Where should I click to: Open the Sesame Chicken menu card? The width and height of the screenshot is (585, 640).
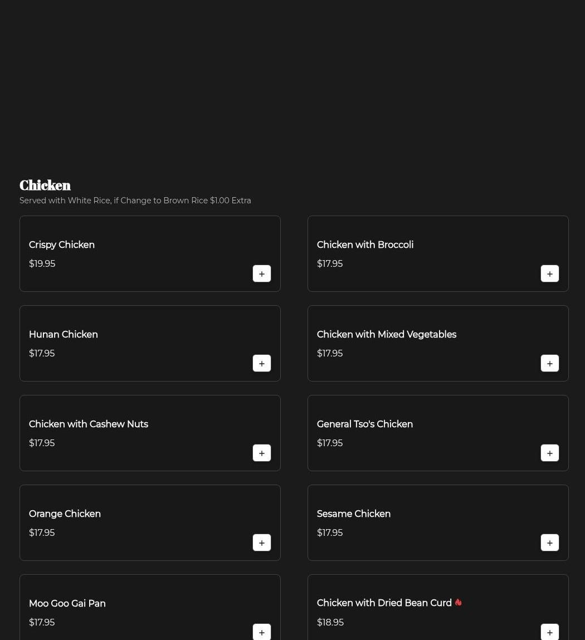coord(438,523)
